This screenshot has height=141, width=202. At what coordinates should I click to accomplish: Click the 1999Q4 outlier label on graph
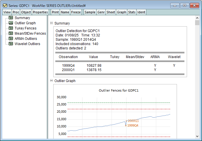click(133, 125)
